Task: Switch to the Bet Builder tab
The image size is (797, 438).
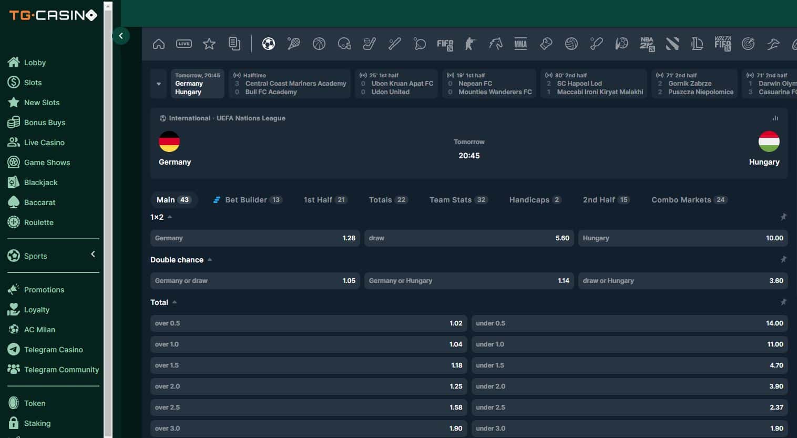Action: (x=248, y=200)
